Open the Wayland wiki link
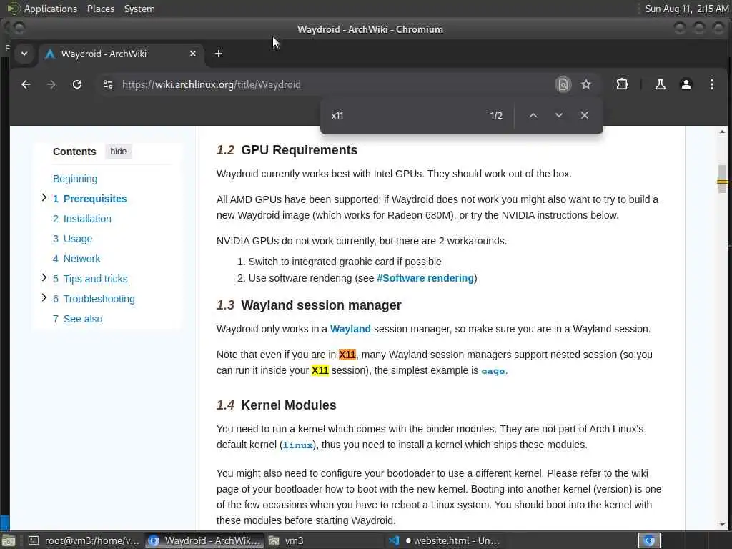This screenshot has width=732, height=549. pos(350,329)
